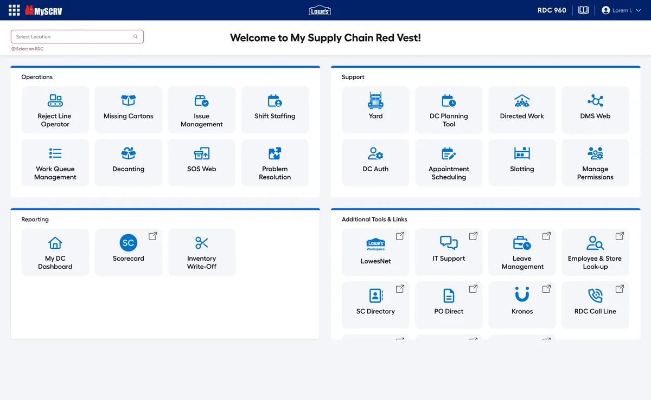This screenshot has height=400, width=651.
Task: Click external-link icon on LowesNet tile
Action: [x=400, y=236]
